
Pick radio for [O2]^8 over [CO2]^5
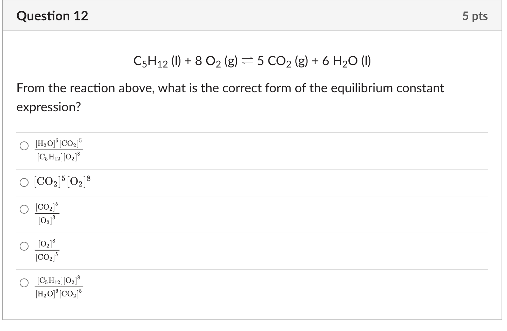(24, 246)
